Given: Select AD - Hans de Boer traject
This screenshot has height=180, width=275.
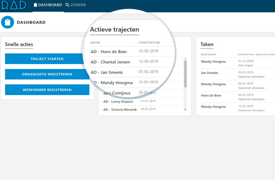Looking at the screenshot, I should [x=109, y=52].
